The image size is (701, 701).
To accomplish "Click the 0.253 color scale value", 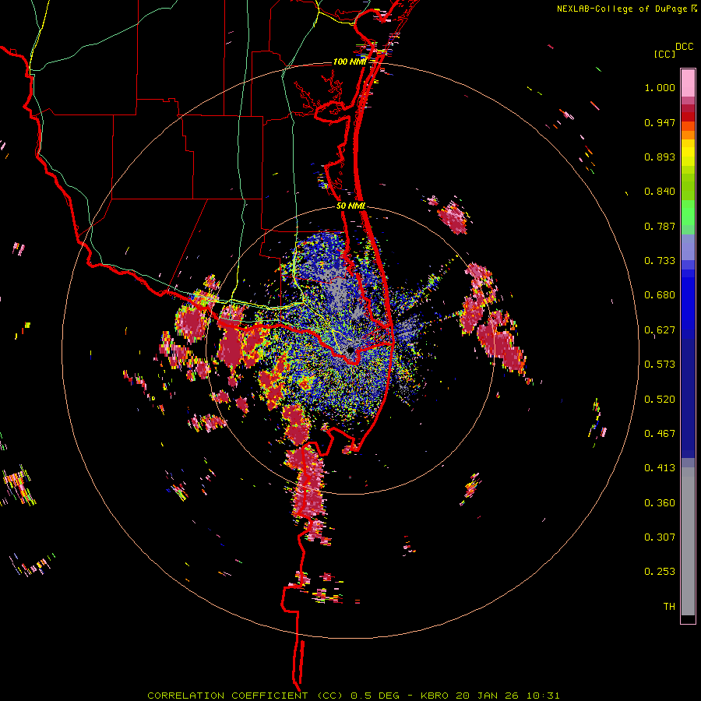I will tap(660, 572).
